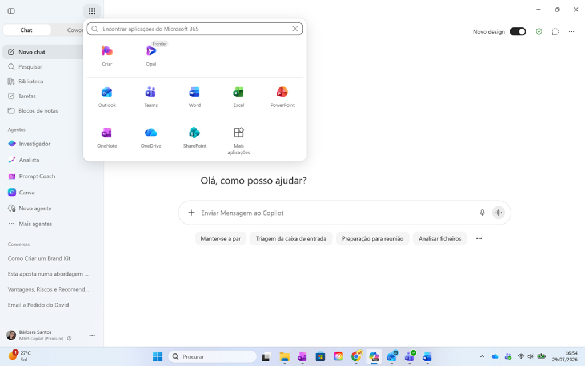Screen dimensions: 585x366
Task: Open the green shield protection icon
Action: pyautogui.click(x=539, y=32)
